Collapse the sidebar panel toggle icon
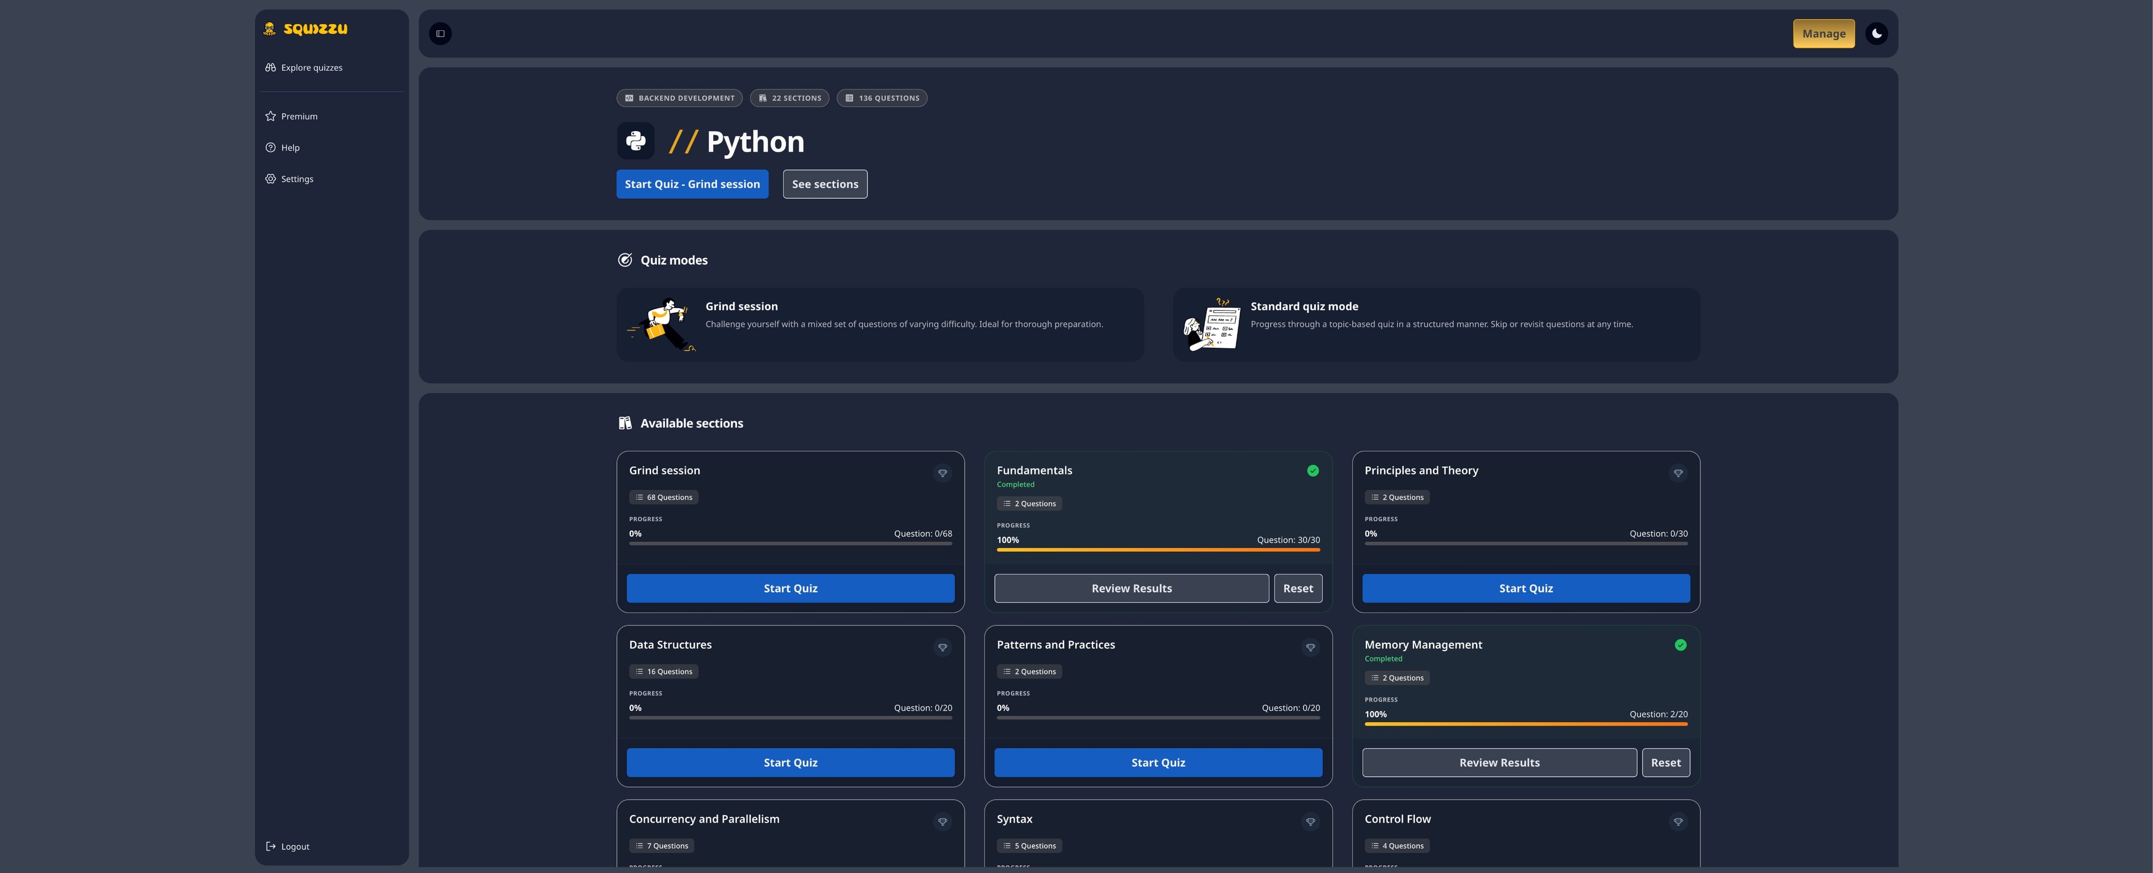Screen dimensions: 2153x873 441,34
